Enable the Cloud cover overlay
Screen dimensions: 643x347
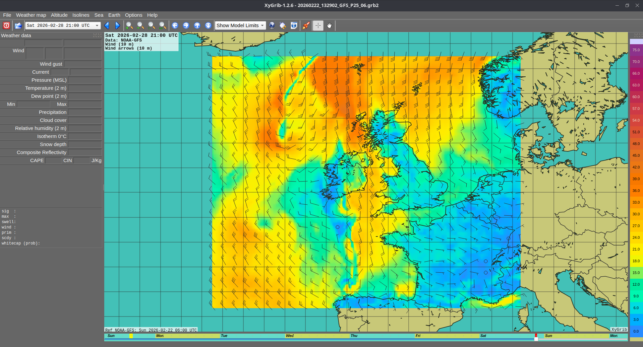coord(53,120)
